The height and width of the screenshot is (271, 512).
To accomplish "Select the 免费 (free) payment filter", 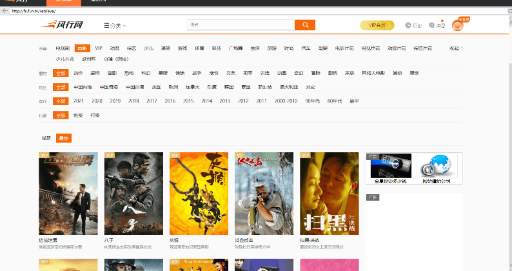I will (x=79, y=115).
